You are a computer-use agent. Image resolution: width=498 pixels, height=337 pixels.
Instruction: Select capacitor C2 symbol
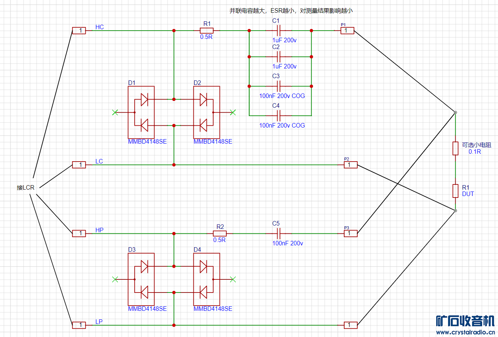[278, 57]
